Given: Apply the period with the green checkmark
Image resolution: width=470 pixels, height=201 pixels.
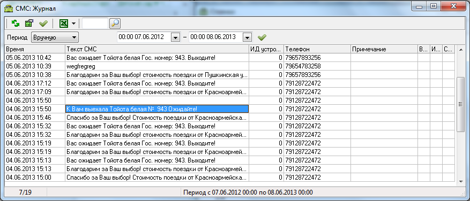Looking at the screenshot, I should point(262,37).
